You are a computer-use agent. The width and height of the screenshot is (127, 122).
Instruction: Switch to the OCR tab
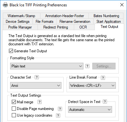pyautogui.click(x=83, y=27)
